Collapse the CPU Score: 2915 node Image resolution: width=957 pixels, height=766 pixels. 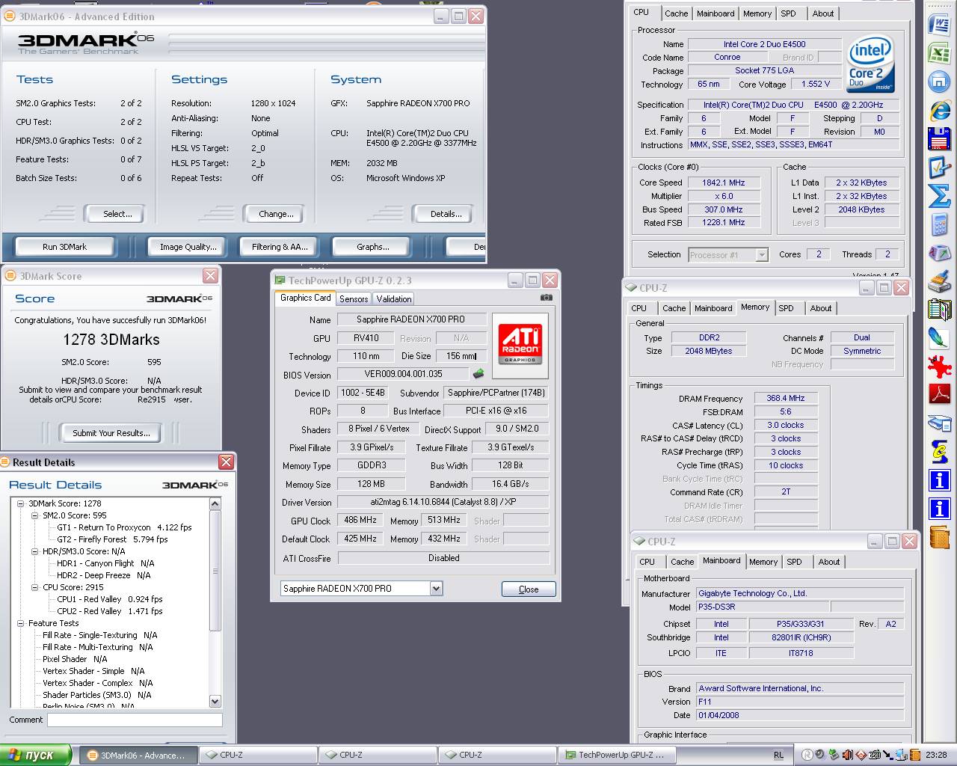point(34,587)
